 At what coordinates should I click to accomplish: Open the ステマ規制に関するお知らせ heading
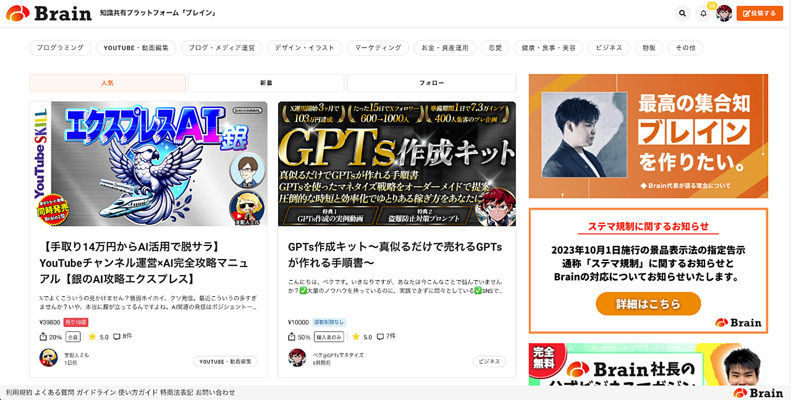pyautogui.click(x=648, y=226)
